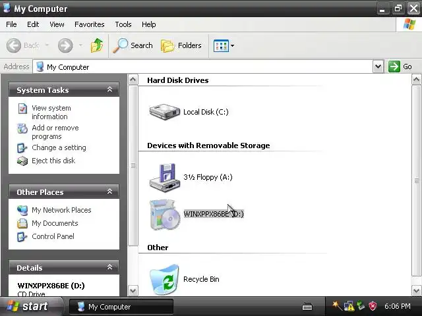Open My Documents link
Image resolution: width=422 pixels, height=316 pixels.
click(55, 223)
